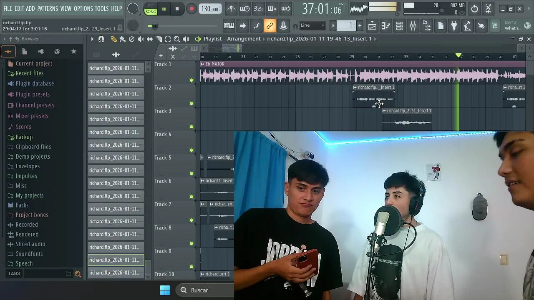Mute Track 1 with its green LED
Viewport: 534px width, 300px height.
[191, 80]
